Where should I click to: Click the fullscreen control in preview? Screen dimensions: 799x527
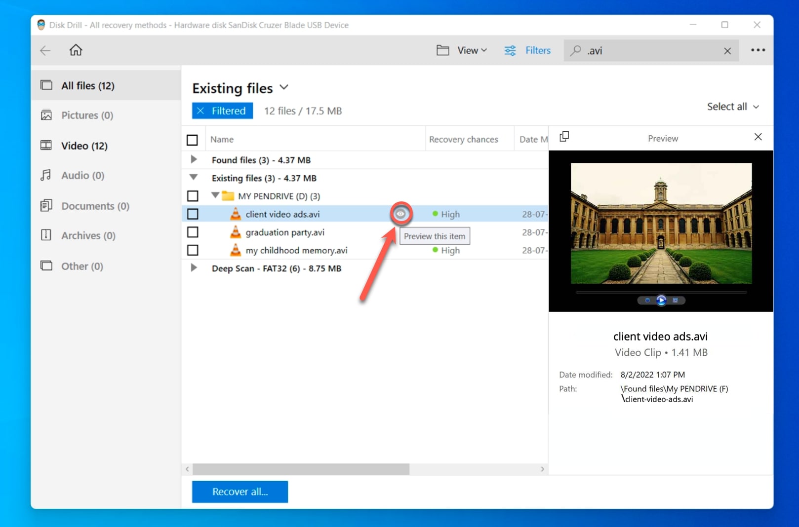pos(675,300)
